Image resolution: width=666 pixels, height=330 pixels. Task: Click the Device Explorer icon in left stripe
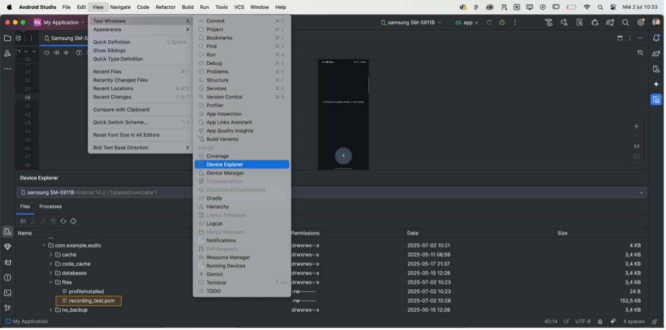click(7, 232)
